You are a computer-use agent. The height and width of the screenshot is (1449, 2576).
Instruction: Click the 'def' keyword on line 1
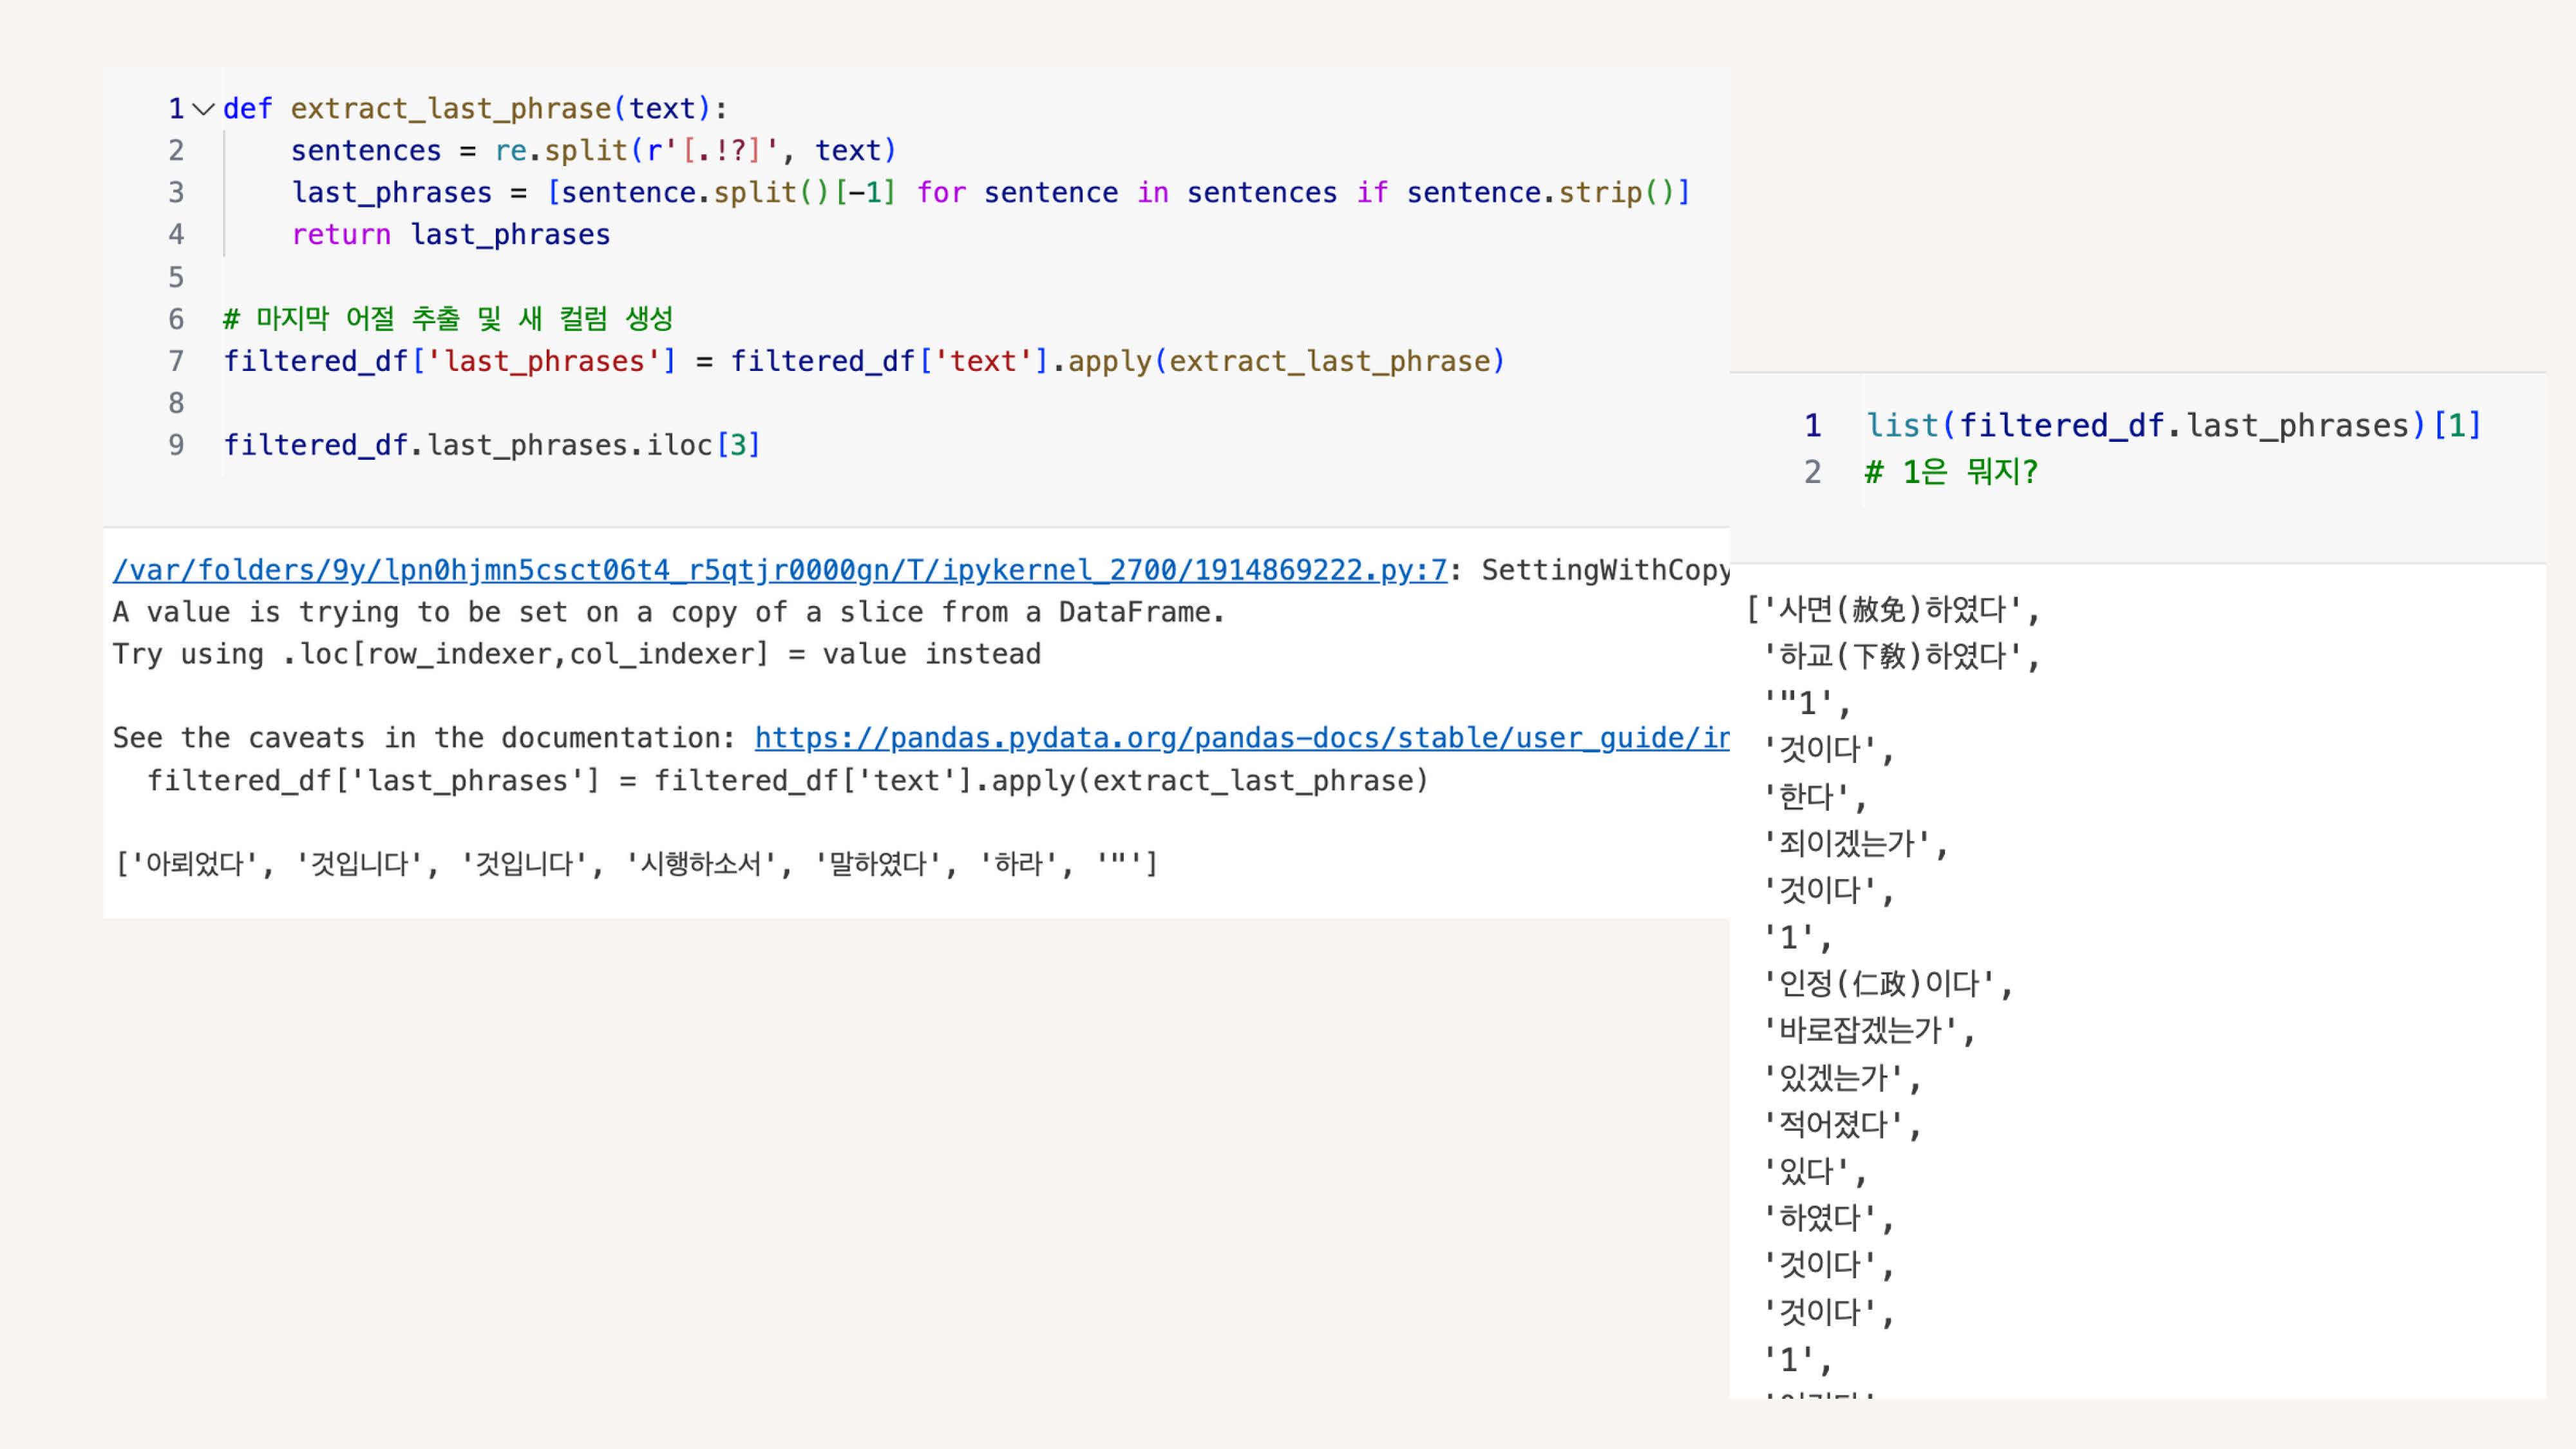(x=247, y=108)
